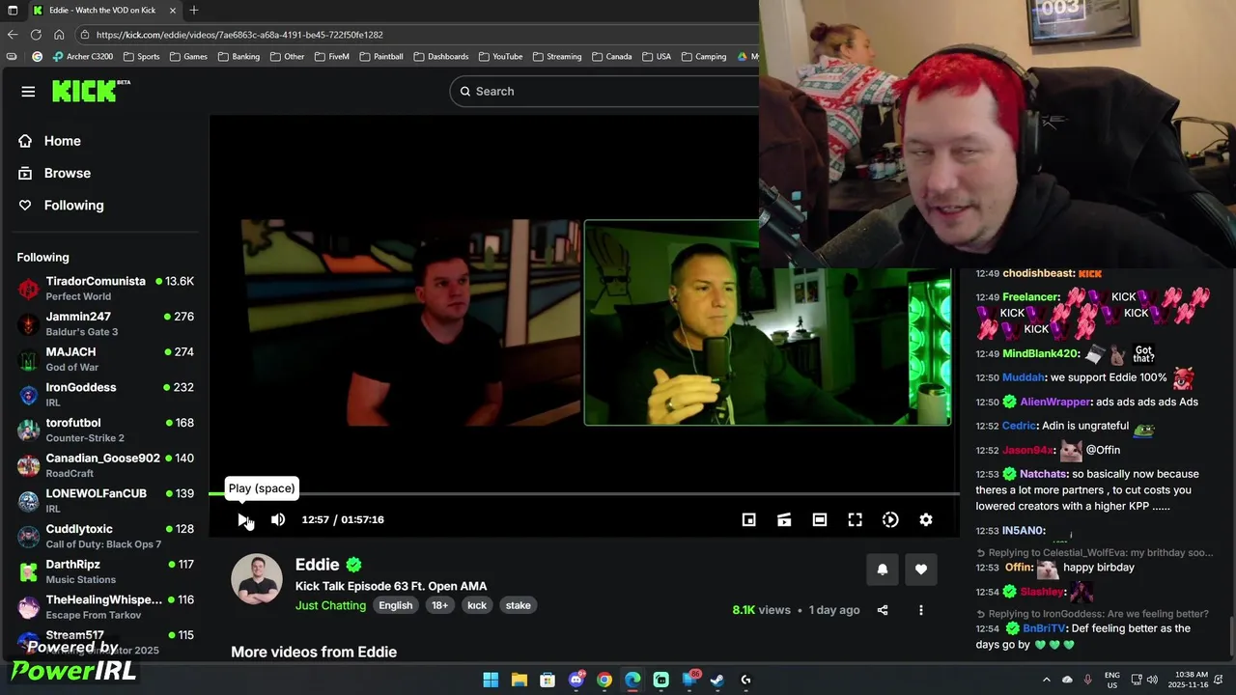This screenshot has width=1236, height=695.
Task: Click the browser home icon
Action: pyautogui.click(x=59, y=35)
